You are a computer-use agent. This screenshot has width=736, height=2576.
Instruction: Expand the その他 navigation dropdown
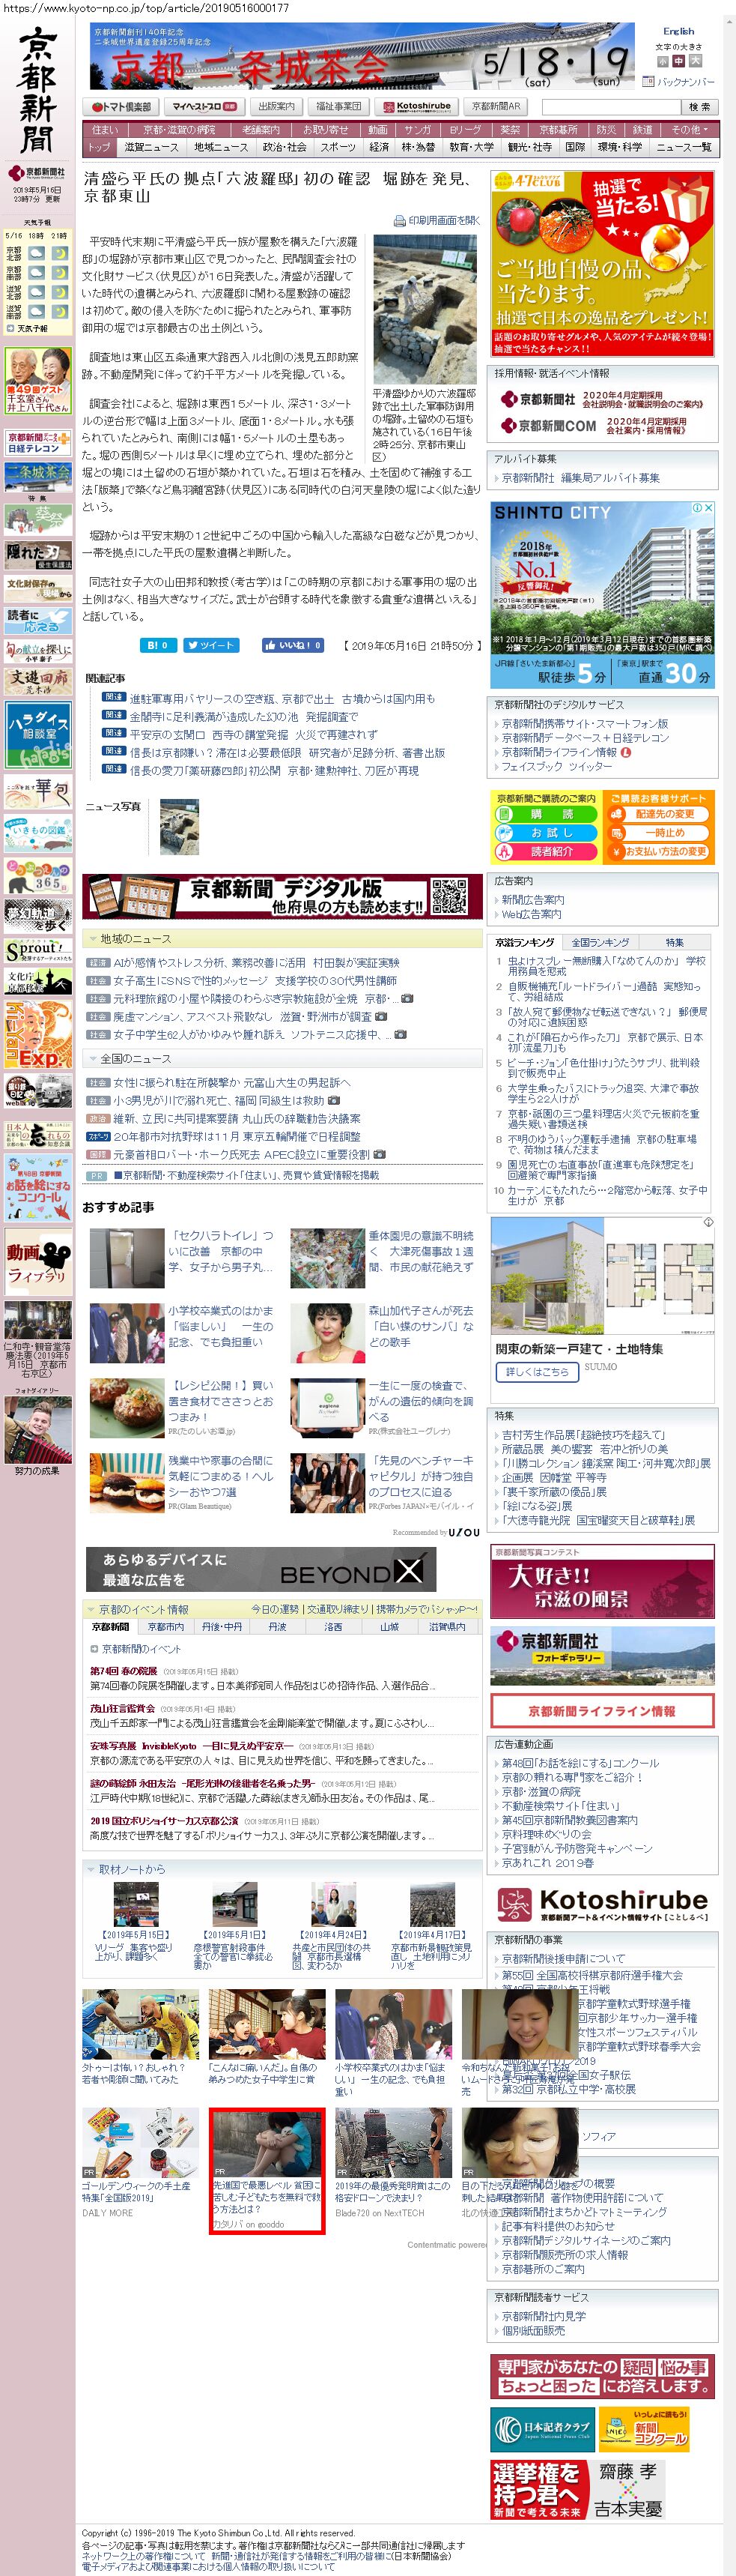(x=689, y=129)
